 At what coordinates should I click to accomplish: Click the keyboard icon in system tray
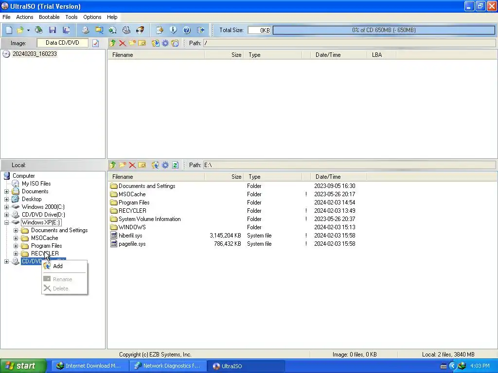[444, 366]
